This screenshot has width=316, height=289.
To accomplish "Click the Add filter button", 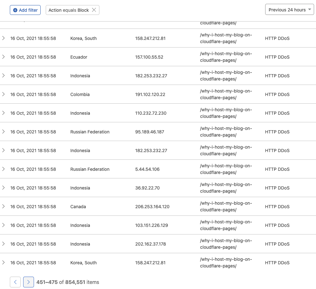I will click(x=25, y=10).
